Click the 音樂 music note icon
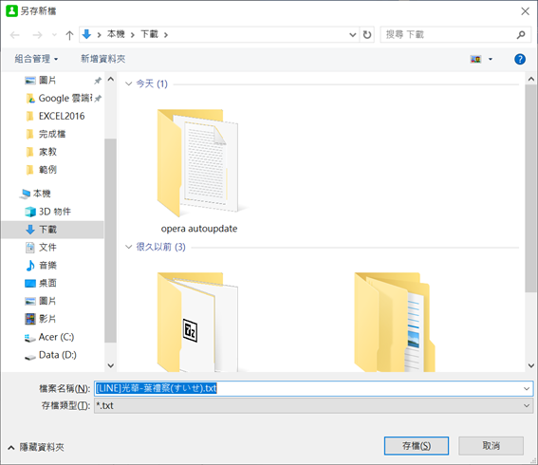Viewport: 538px width, 465px height. tap(30, 266)
